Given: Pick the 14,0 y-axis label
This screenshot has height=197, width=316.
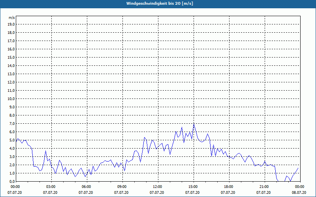Looking at the screenshot, I should 11,65.
